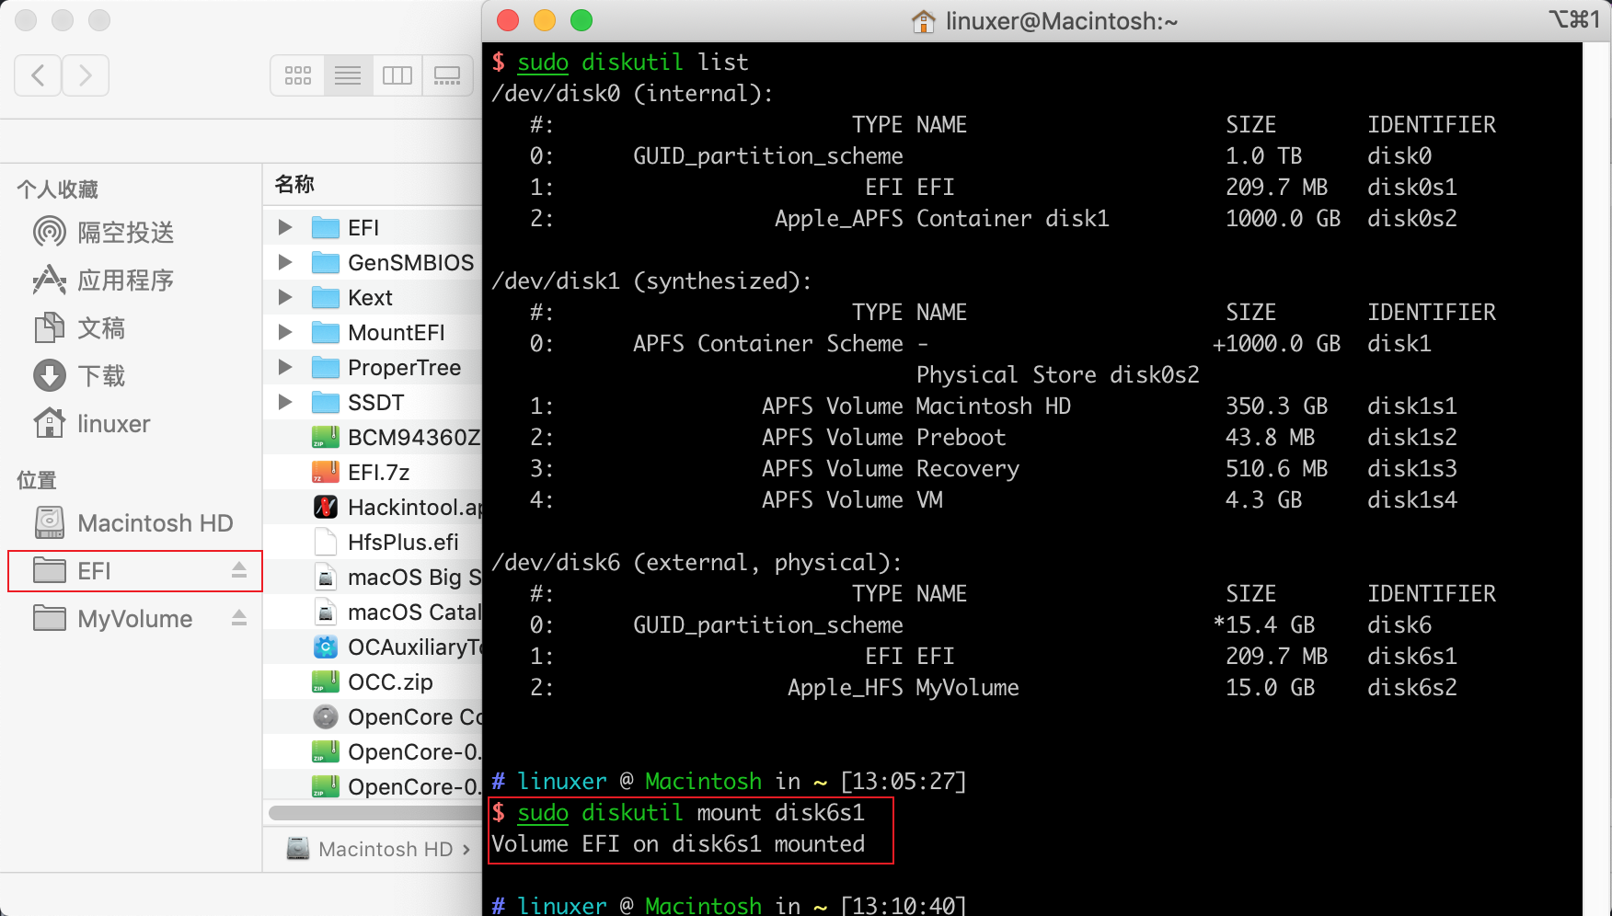1612x916 pixels.
Task: Switch Finder to list view
Action: tap(348, 75)
